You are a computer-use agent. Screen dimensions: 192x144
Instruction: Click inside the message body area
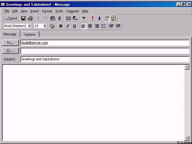click(93, 103)
